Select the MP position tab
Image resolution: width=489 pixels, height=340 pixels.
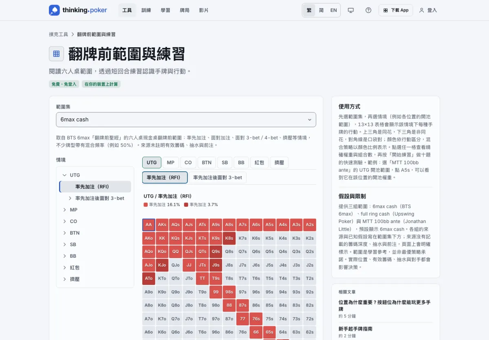(x=171, y=162)
